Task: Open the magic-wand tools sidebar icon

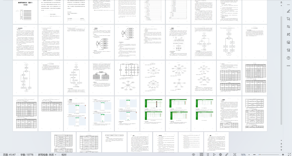Action: coord(289,34)
